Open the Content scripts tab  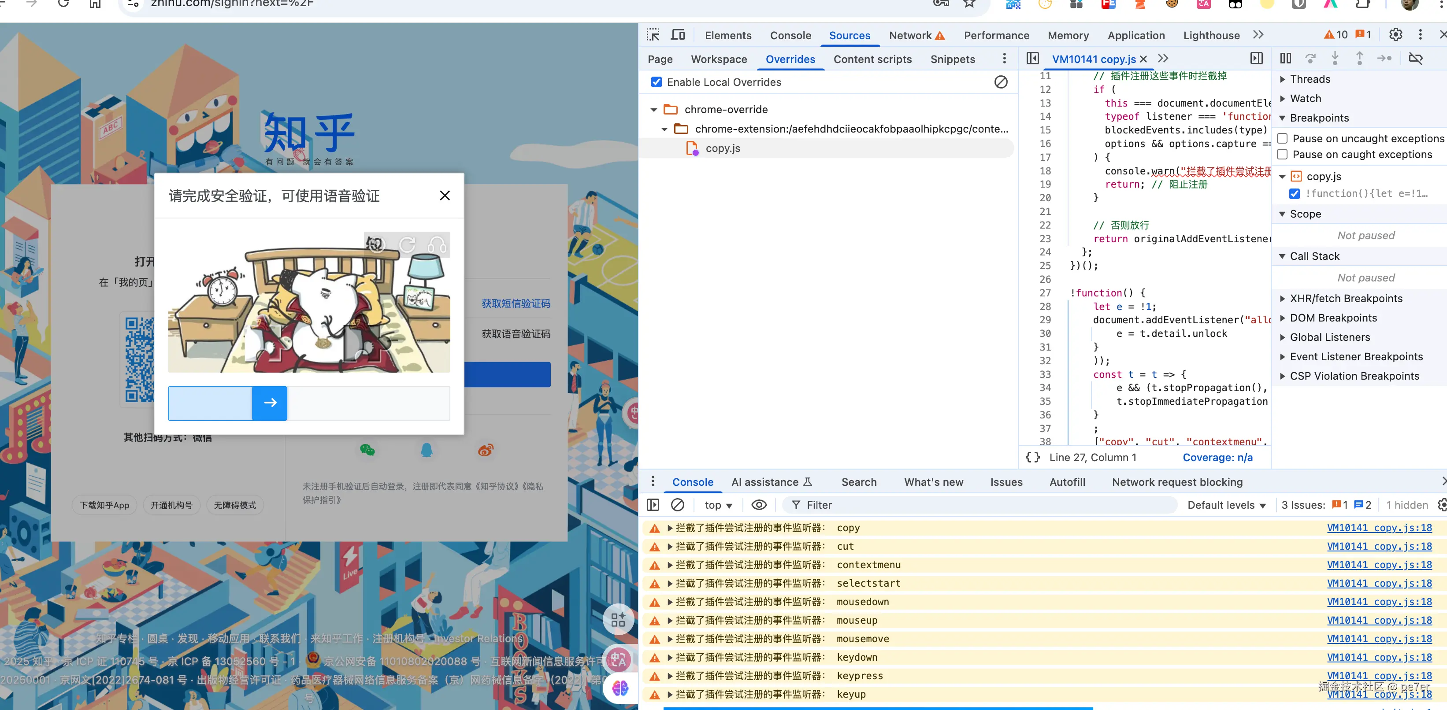click(x=872, y=59)
